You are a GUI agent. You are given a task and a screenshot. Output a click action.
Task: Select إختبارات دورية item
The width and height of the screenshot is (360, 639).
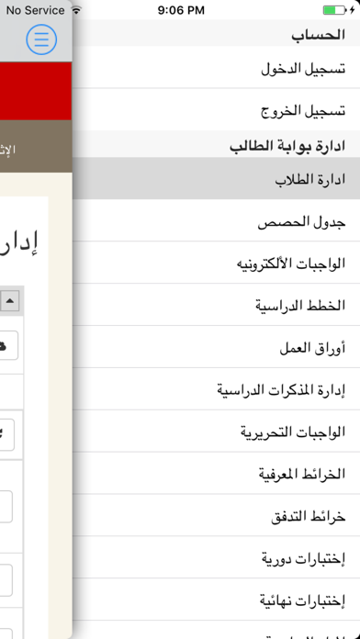tap(216, 557)
